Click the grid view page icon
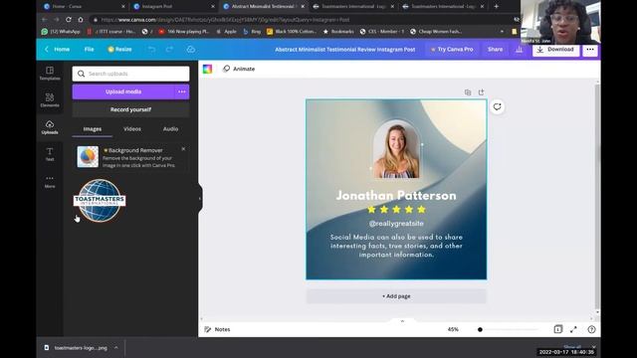 click(557, 329)
